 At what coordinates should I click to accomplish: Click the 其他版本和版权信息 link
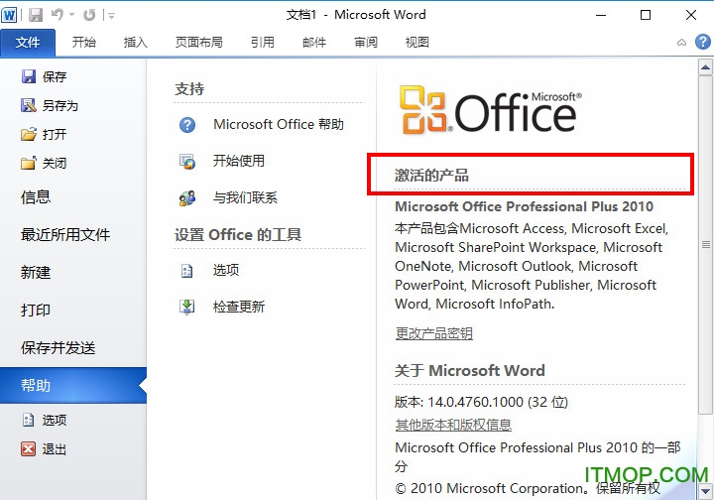coord(453,425)
